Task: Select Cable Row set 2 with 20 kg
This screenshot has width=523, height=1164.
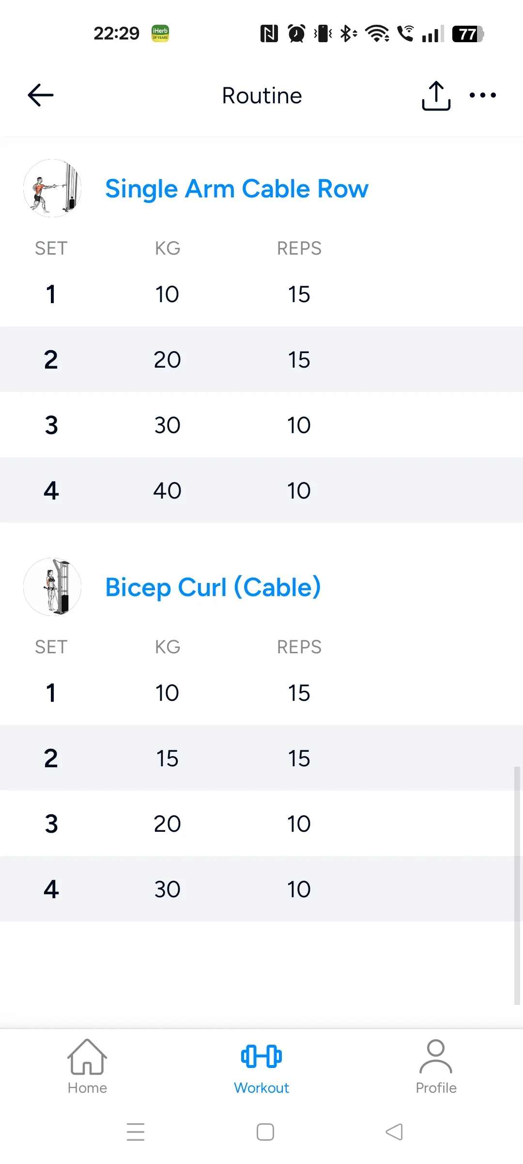Action: (261, 359)
